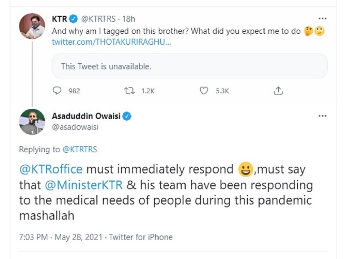
Task: Click the Twitter for iPhone source label
Action: [x=141, y=237]
